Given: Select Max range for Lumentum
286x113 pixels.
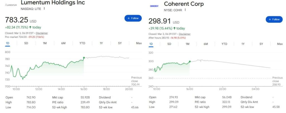Looking at the screenshot, I should [x=139, y=43].
